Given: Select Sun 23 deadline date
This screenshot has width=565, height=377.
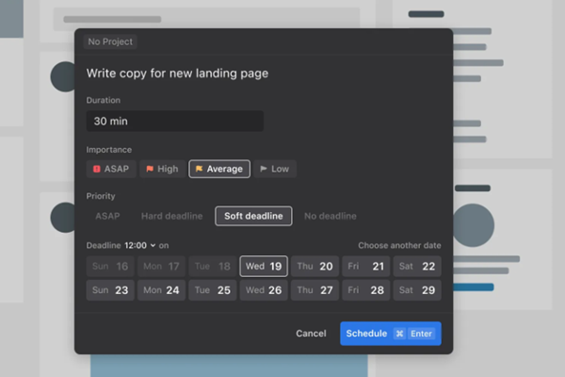Looking at the screenshot, I should [x=110, y=290].
